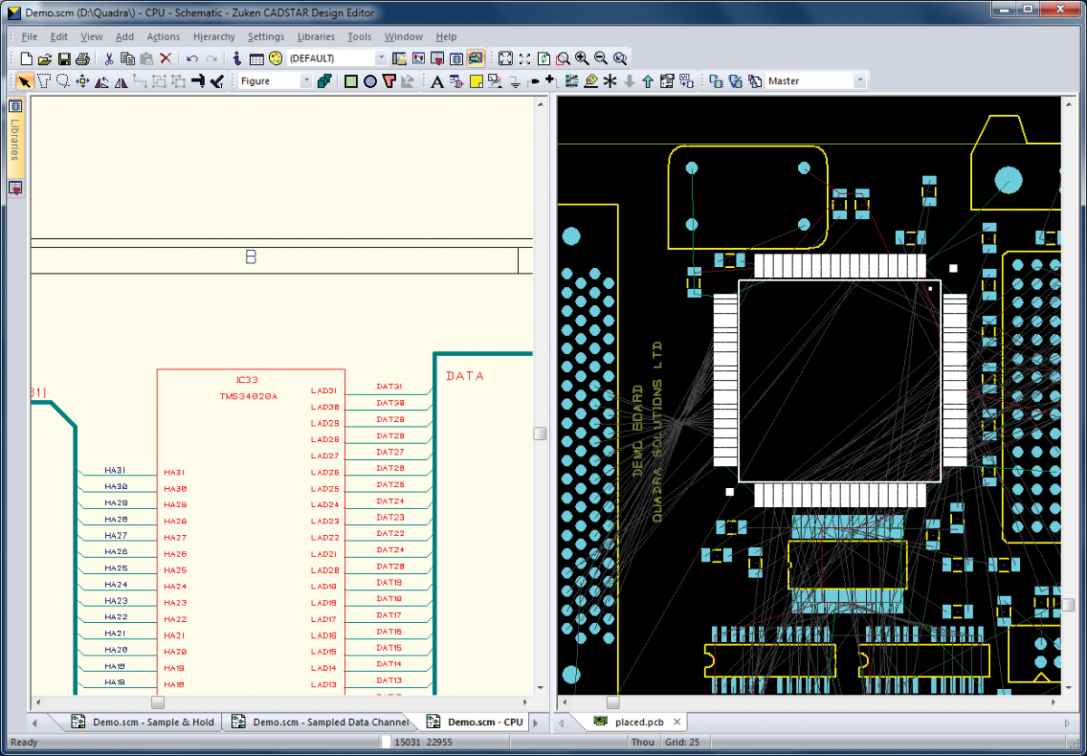1087x756 pixels.
Task: Undo the last action
Action: [x=193, y=58]
